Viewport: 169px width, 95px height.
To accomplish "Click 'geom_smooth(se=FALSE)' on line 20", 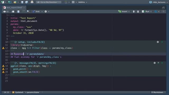I will pyautogui.click(x=26, y=72).
